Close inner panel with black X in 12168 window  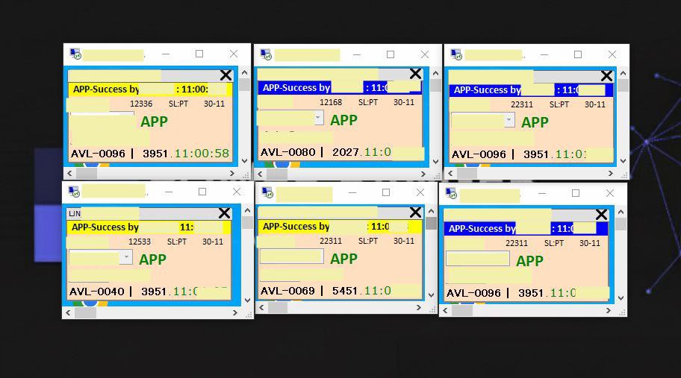(416, 74)
